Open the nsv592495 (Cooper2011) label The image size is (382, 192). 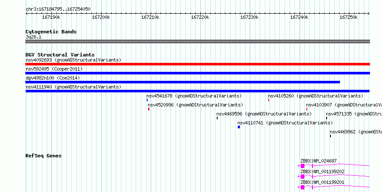[x=54, y=69]
